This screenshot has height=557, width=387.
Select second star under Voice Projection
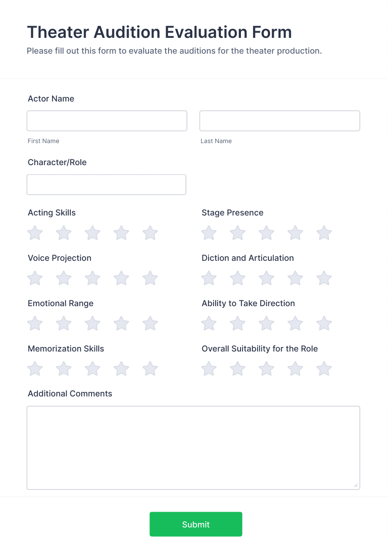tap(63, 278)
